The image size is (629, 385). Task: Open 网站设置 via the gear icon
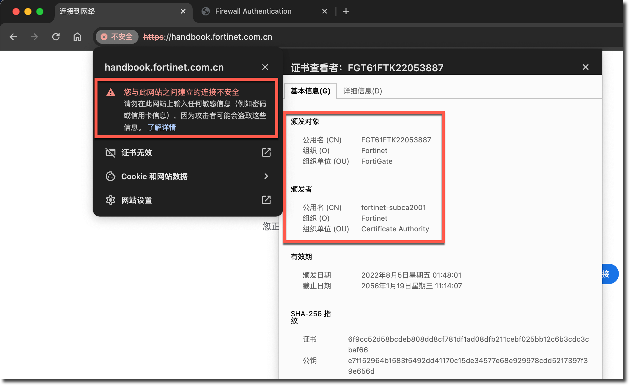tap(111, 200)
